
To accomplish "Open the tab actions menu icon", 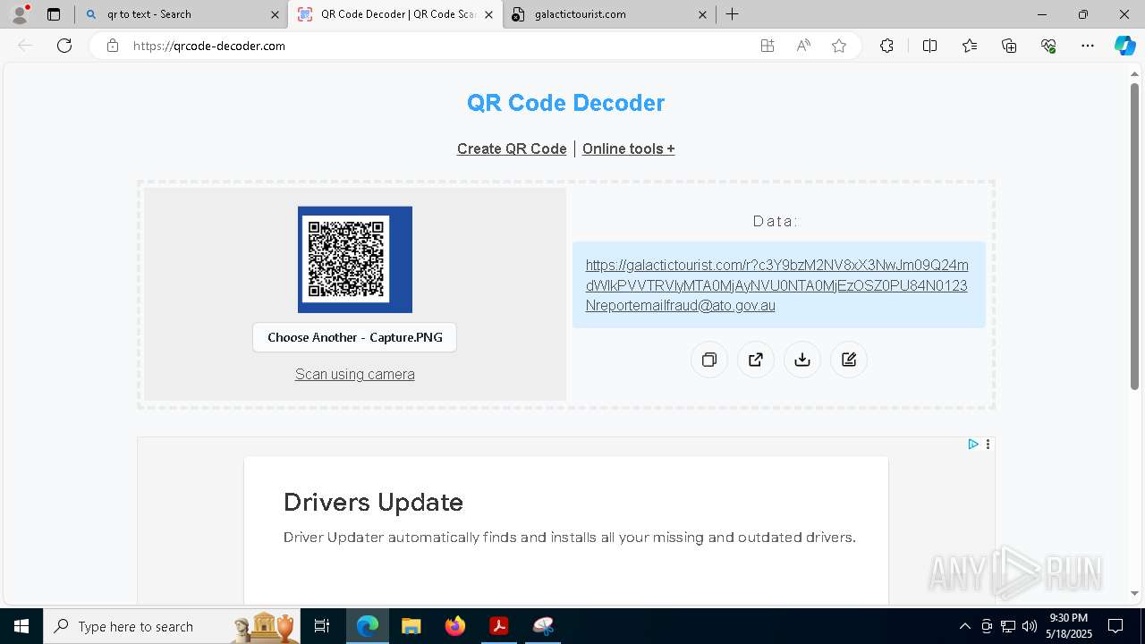I will tap(54, 14).
